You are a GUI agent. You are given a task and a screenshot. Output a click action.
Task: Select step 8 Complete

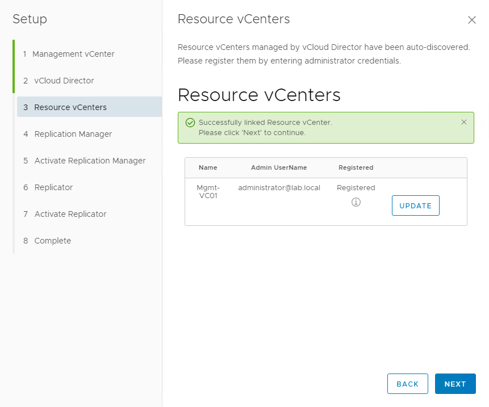click(x=52, y=241)
